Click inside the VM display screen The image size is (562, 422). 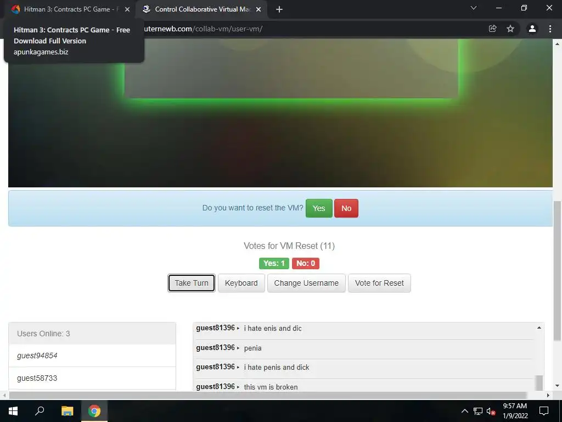tap(280, 113)
